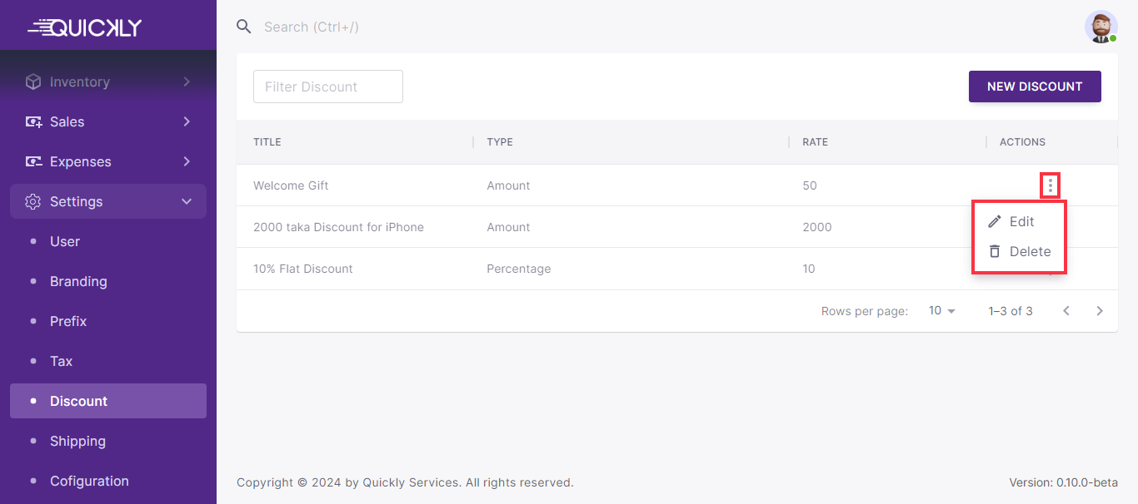Screen dimensions: 1138x504
Task: Sort by the Title column header
Action: tap(267, 142)
